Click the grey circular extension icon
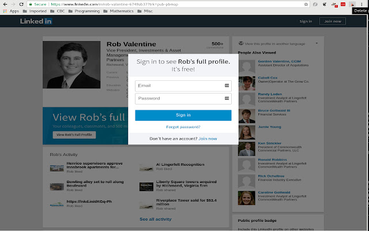This screenshot has height=231, width=369. coord(315,4)
